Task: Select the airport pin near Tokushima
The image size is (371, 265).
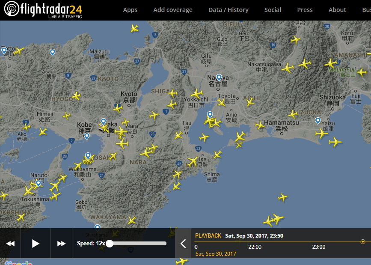Action: coord(39,183)
